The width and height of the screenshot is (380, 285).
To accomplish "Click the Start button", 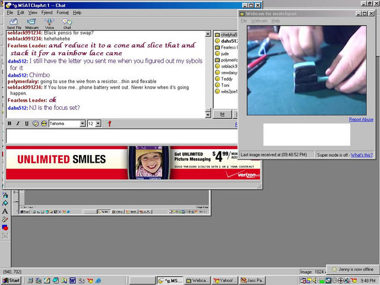I will click(x=11, y=281).
